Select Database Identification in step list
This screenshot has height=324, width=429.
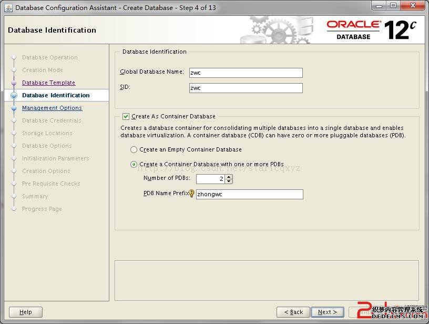(56, 96)
